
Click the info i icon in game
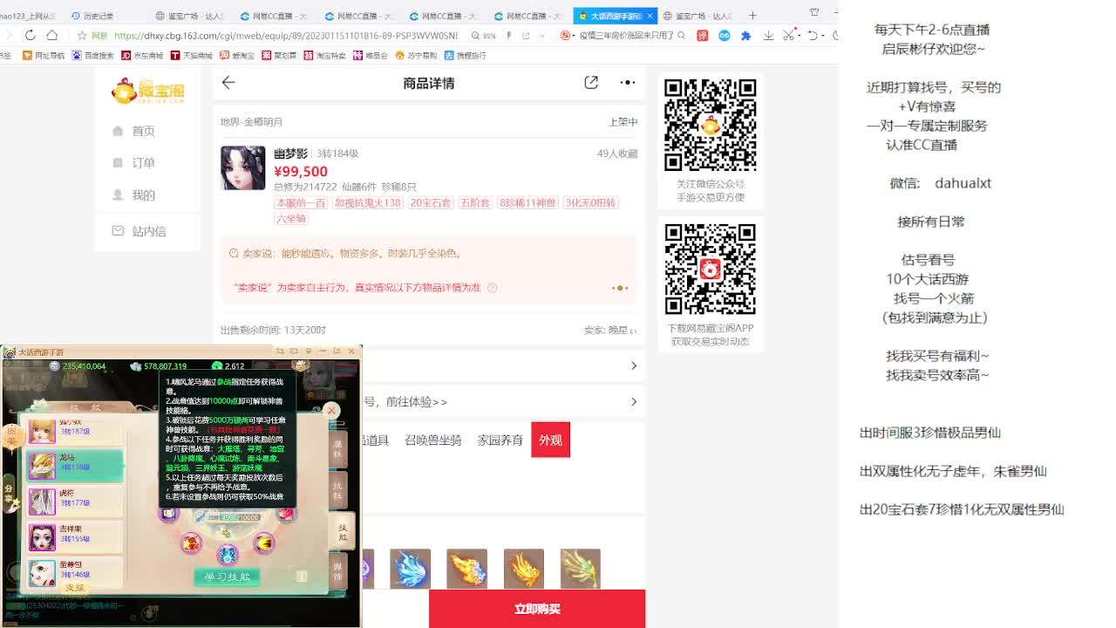coord(301,577)
